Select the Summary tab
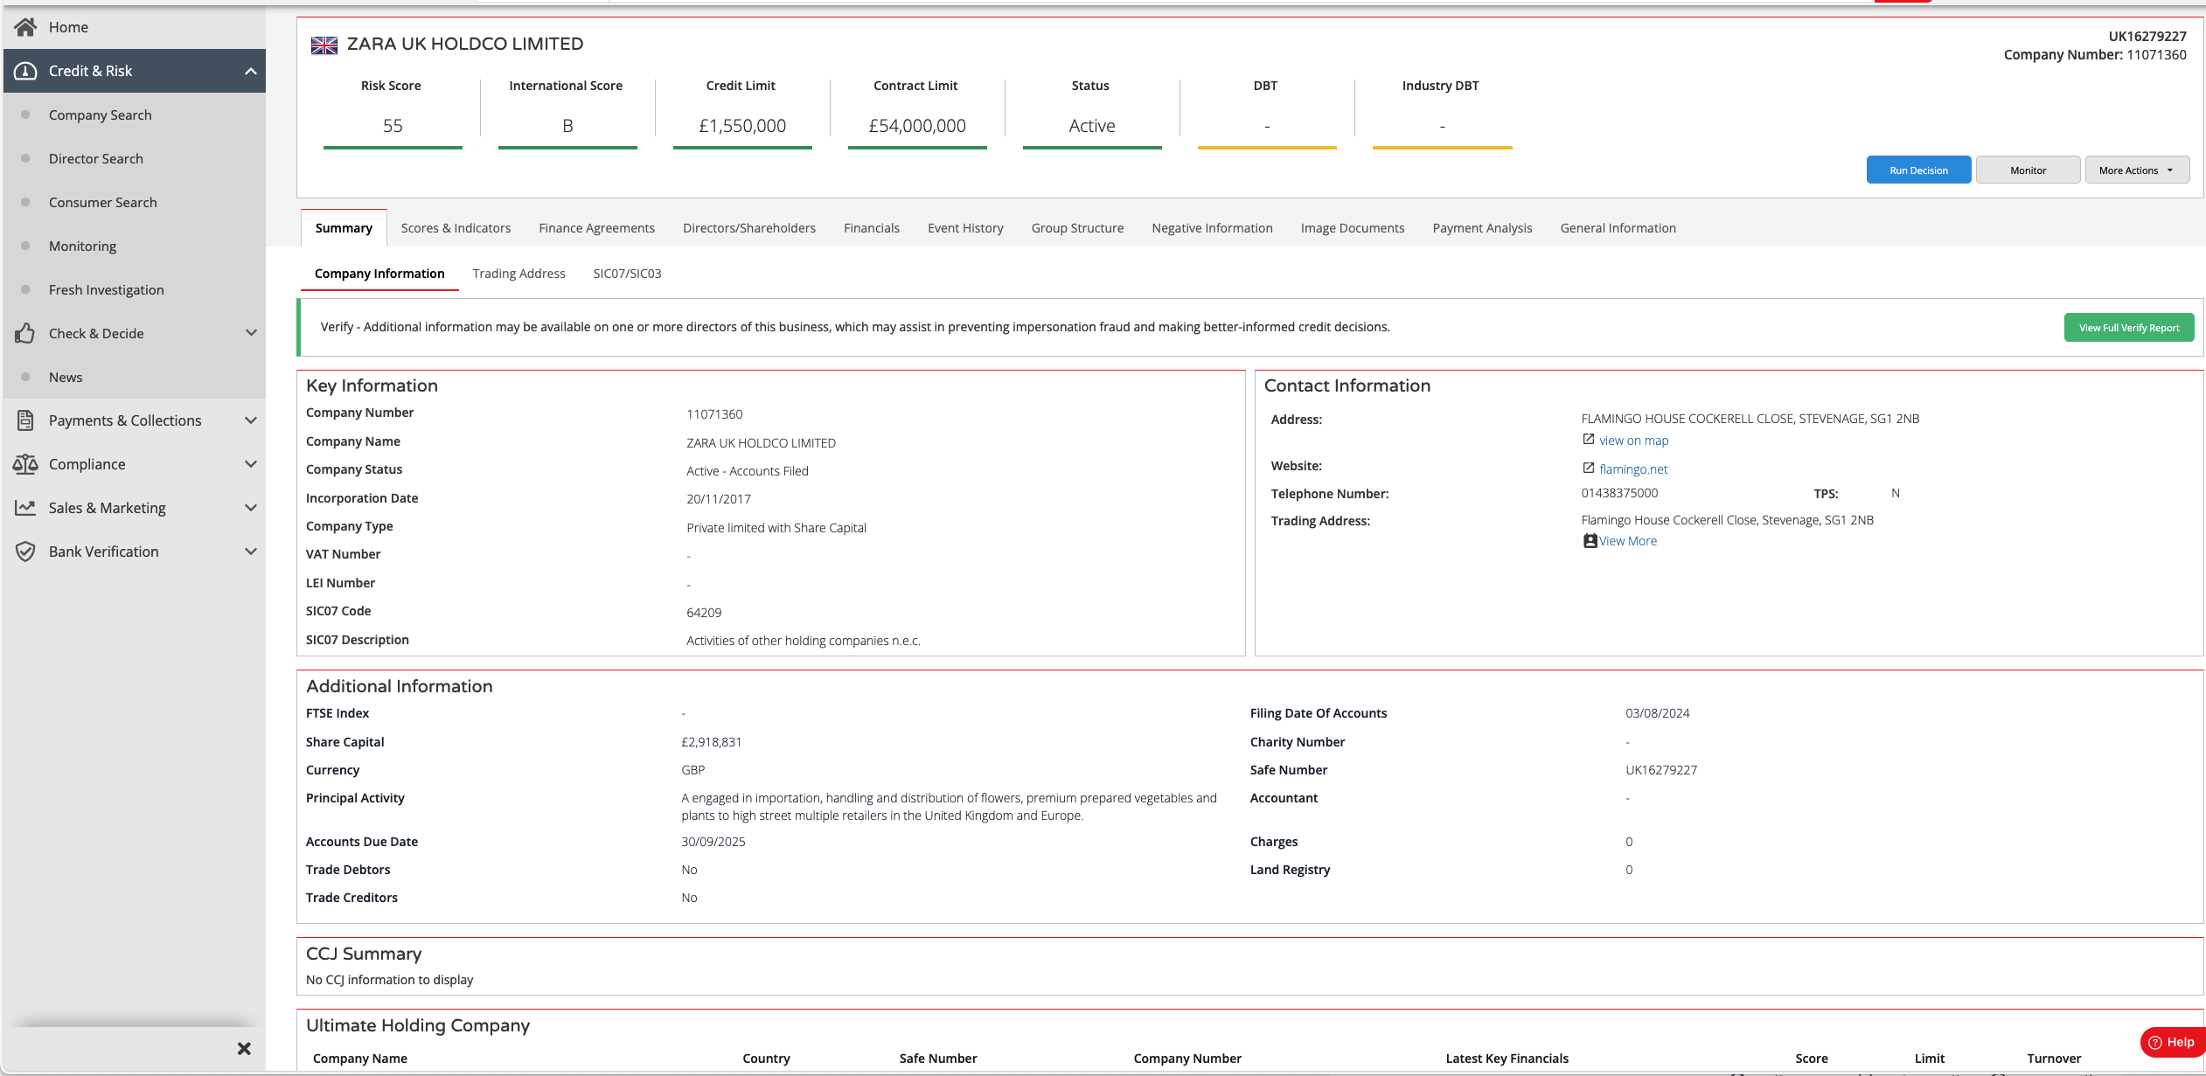The width and height of the screenshot is (2206, 1076). tap(344, 228)
